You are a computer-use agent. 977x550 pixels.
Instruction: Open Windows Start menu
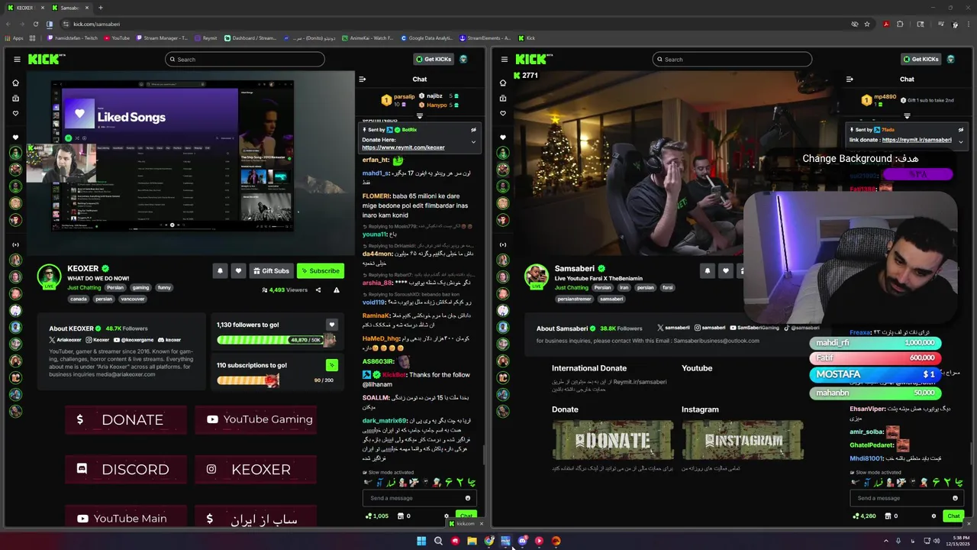click(x=421, y=541)
